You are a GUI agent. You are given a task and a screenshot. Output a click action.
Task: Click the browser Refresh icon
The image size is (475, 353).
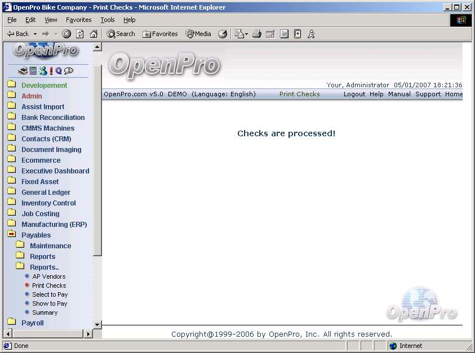pos(80,34)
